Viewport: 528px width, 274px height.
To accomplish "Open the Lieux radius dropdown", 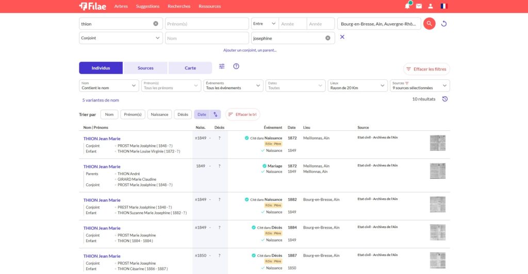I will point(357,85).
